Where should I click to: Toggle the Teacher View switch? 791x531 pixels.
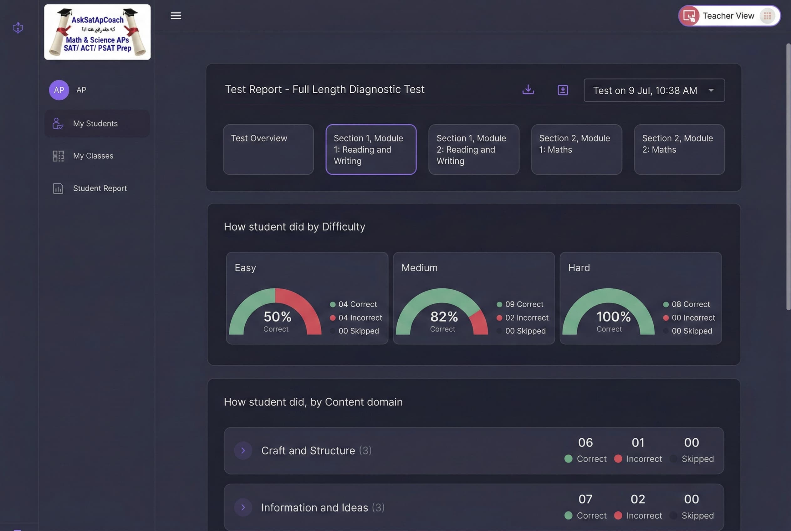point(767,16)
